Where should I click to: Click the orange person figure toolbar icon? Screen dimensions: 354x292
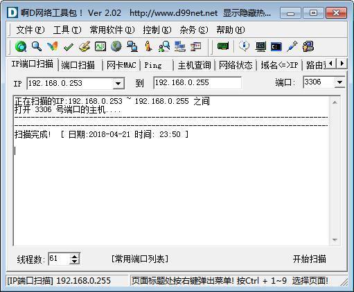point(148,46)
